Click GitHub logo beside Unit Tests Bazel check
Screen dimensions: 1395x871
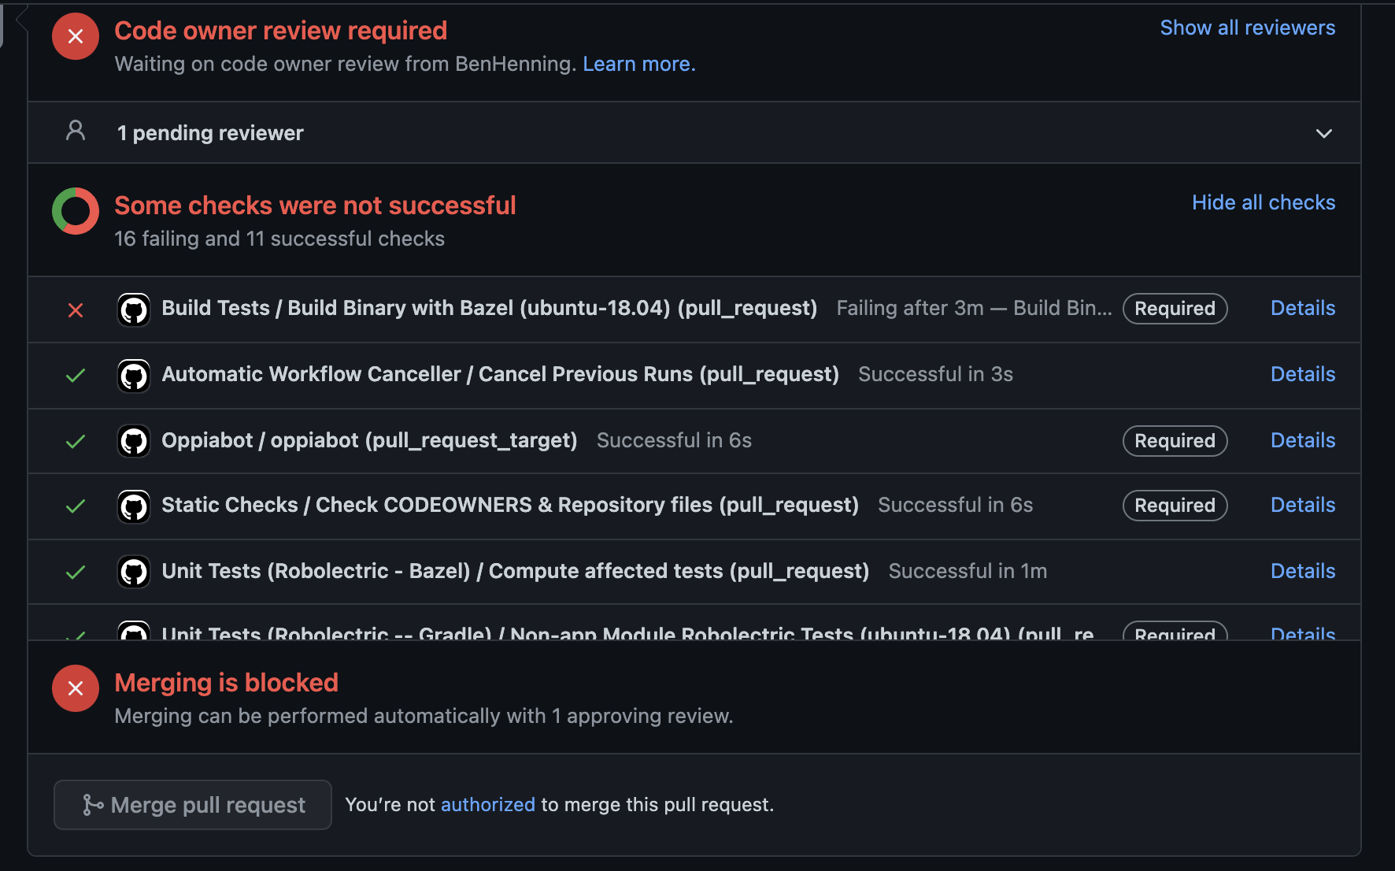134,572
